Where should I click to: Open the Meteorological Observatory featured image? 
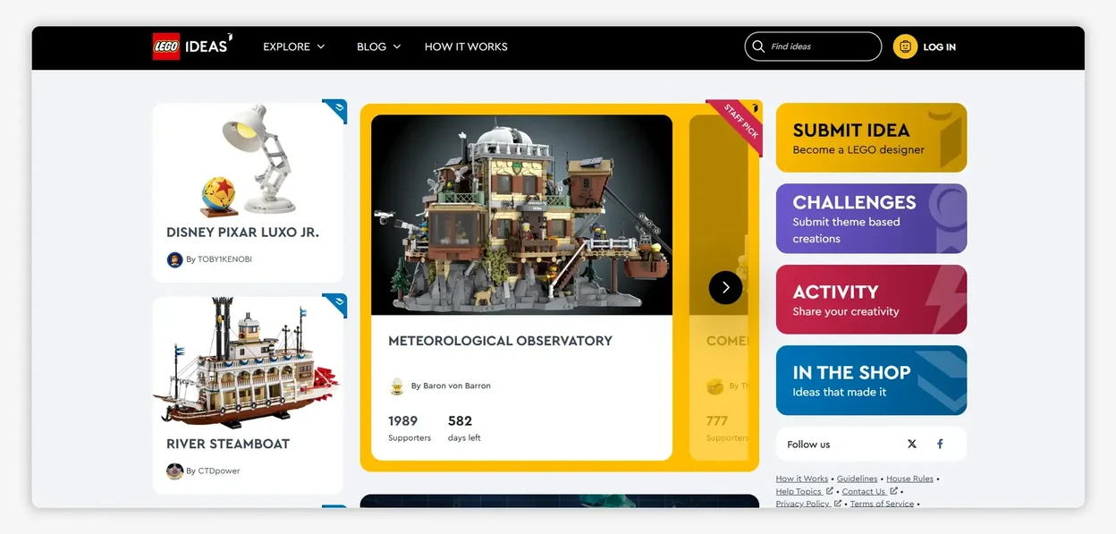click(521, 215)
